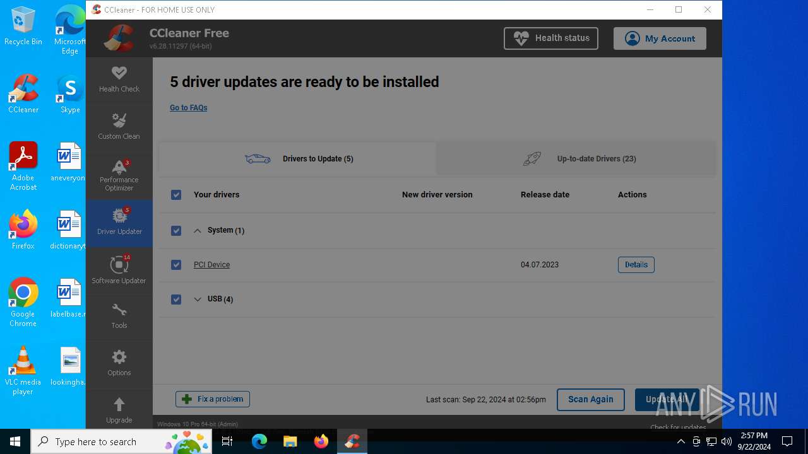Screen dimensions: 808x454
Task: Open the PCI Device driver link
Action: 211,265
